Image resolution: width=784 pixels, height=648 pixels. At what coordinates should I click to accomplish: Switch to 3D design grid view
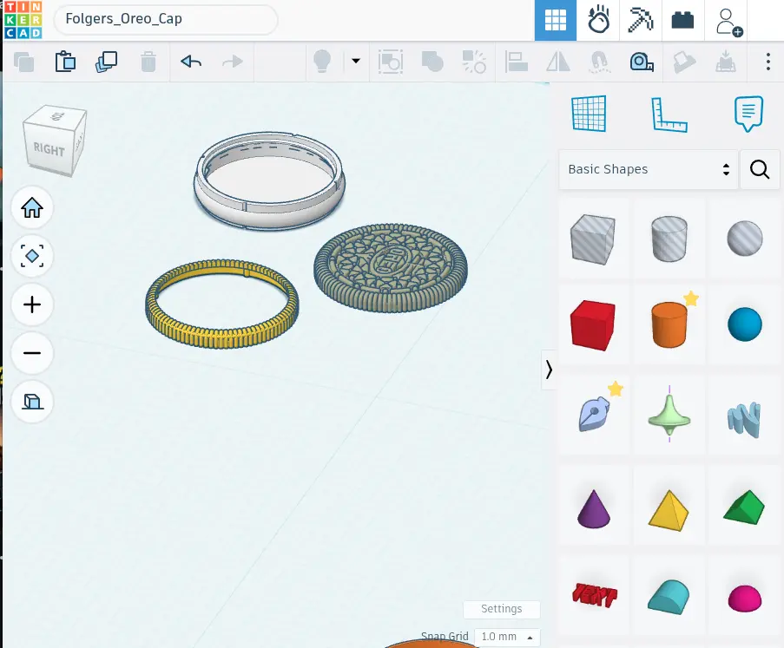click(556, 21)
